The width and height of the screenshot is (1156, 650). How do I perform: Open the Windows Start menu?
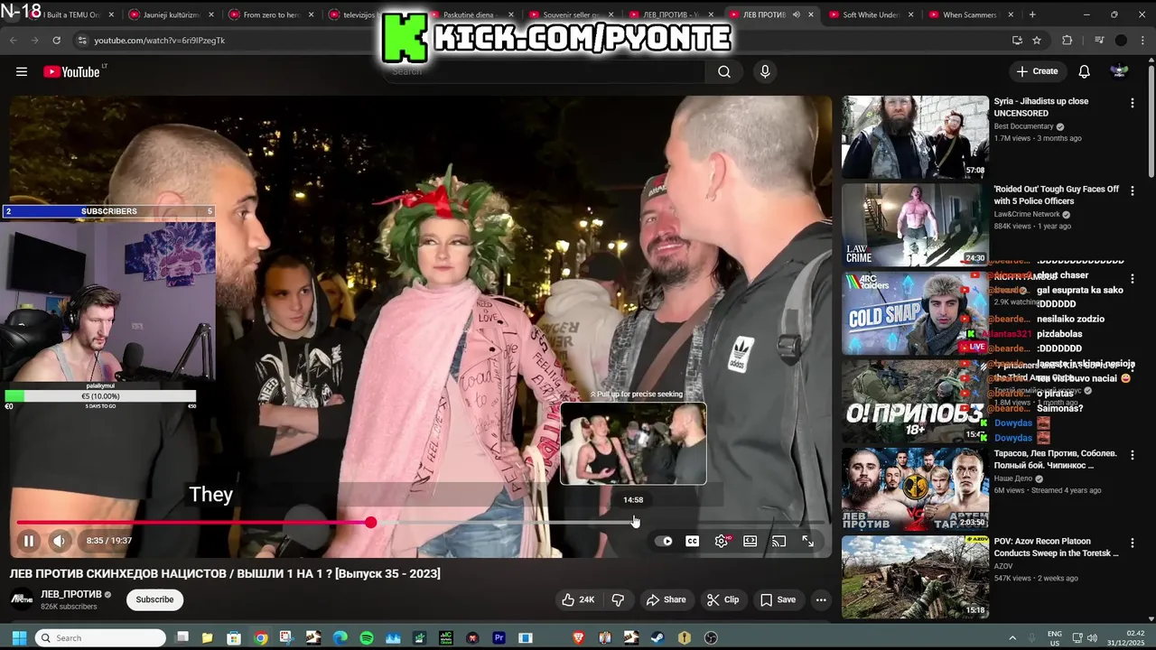(x=19, y=637)
